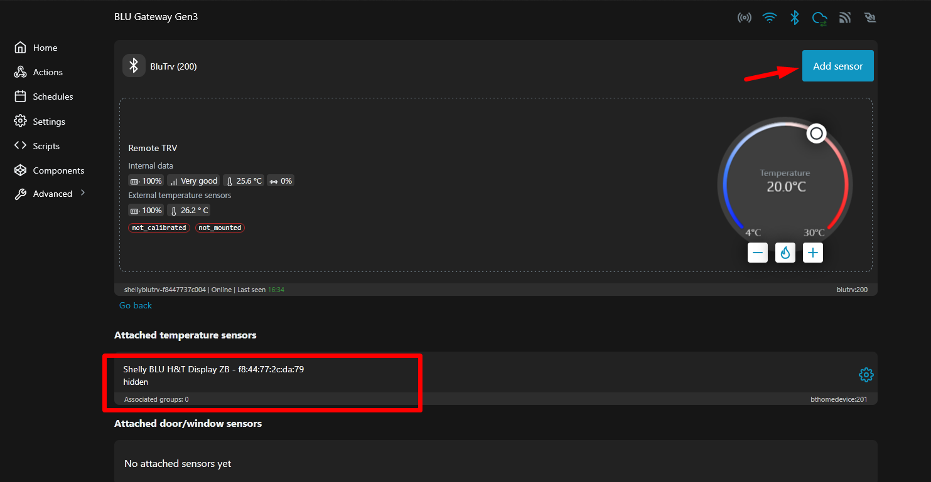Click the blutrv:200 component key
This screenshot has height=482, width=931.
pyautogui.click(x=852, y=290)
